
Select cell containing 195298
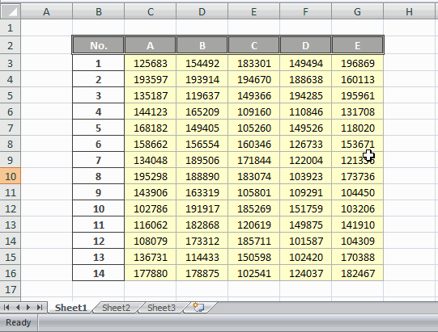coord(151,176)
